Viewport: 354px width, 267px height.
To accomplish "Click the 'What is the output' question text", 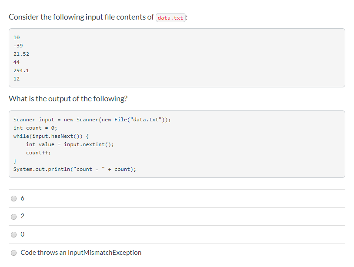I will click(68, 99).
